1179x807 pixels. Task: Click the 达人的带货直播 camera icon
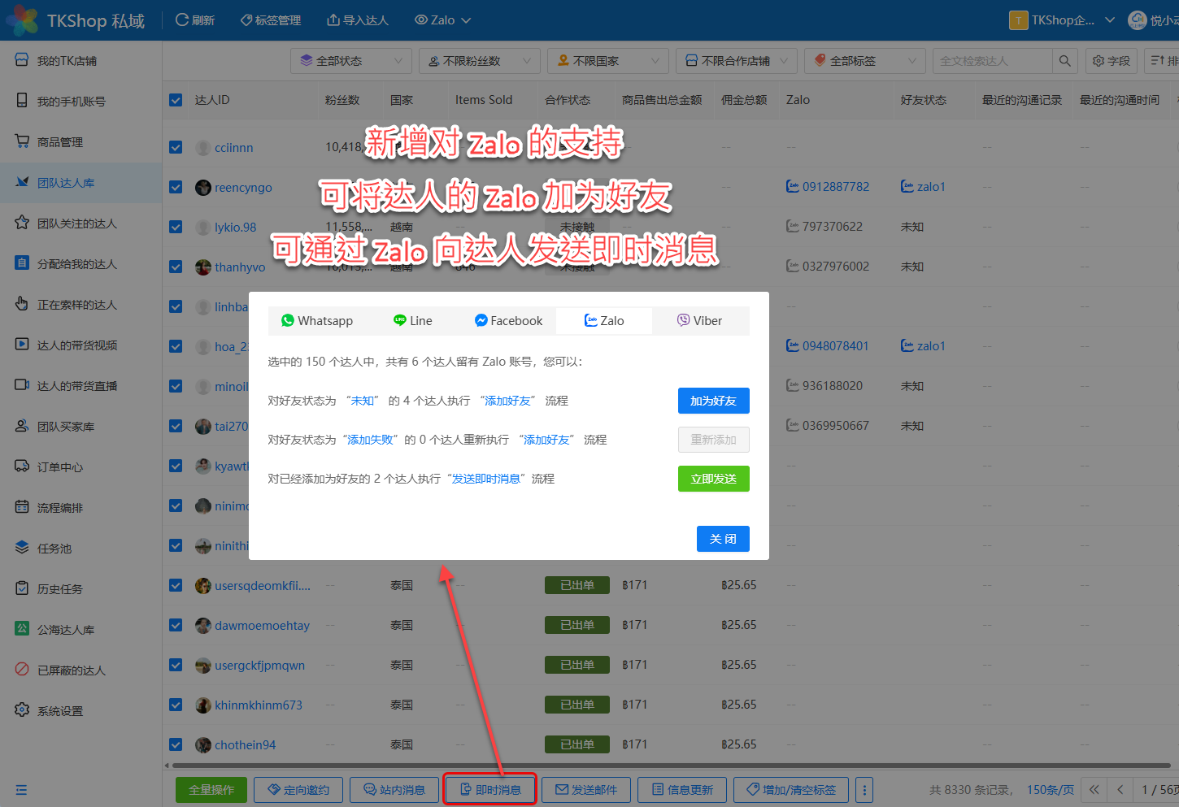(22, 385)
